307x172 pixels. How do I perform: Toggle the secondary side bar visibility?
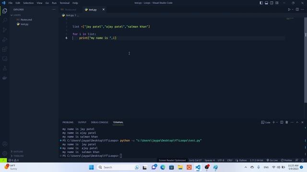[272, 3]
